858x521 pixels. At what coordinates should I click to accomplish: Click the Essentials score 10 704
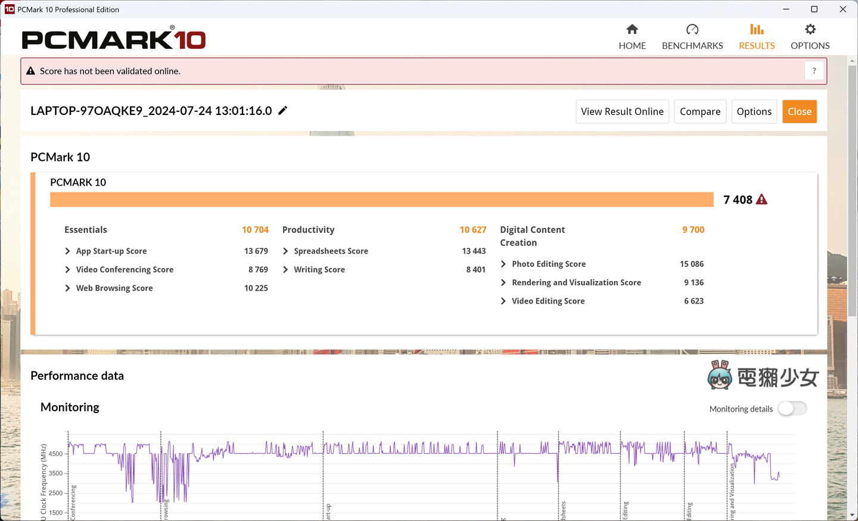pyautogui.click(x=255, y=230)
